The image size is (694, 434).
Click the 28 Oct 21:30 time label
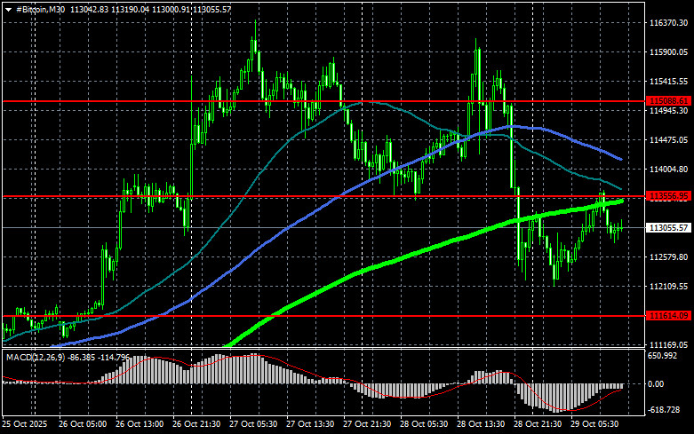(538, 424)
